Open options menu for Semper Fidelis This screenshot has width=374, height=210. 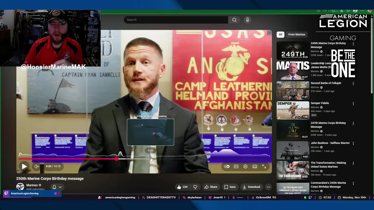point(353,104)
